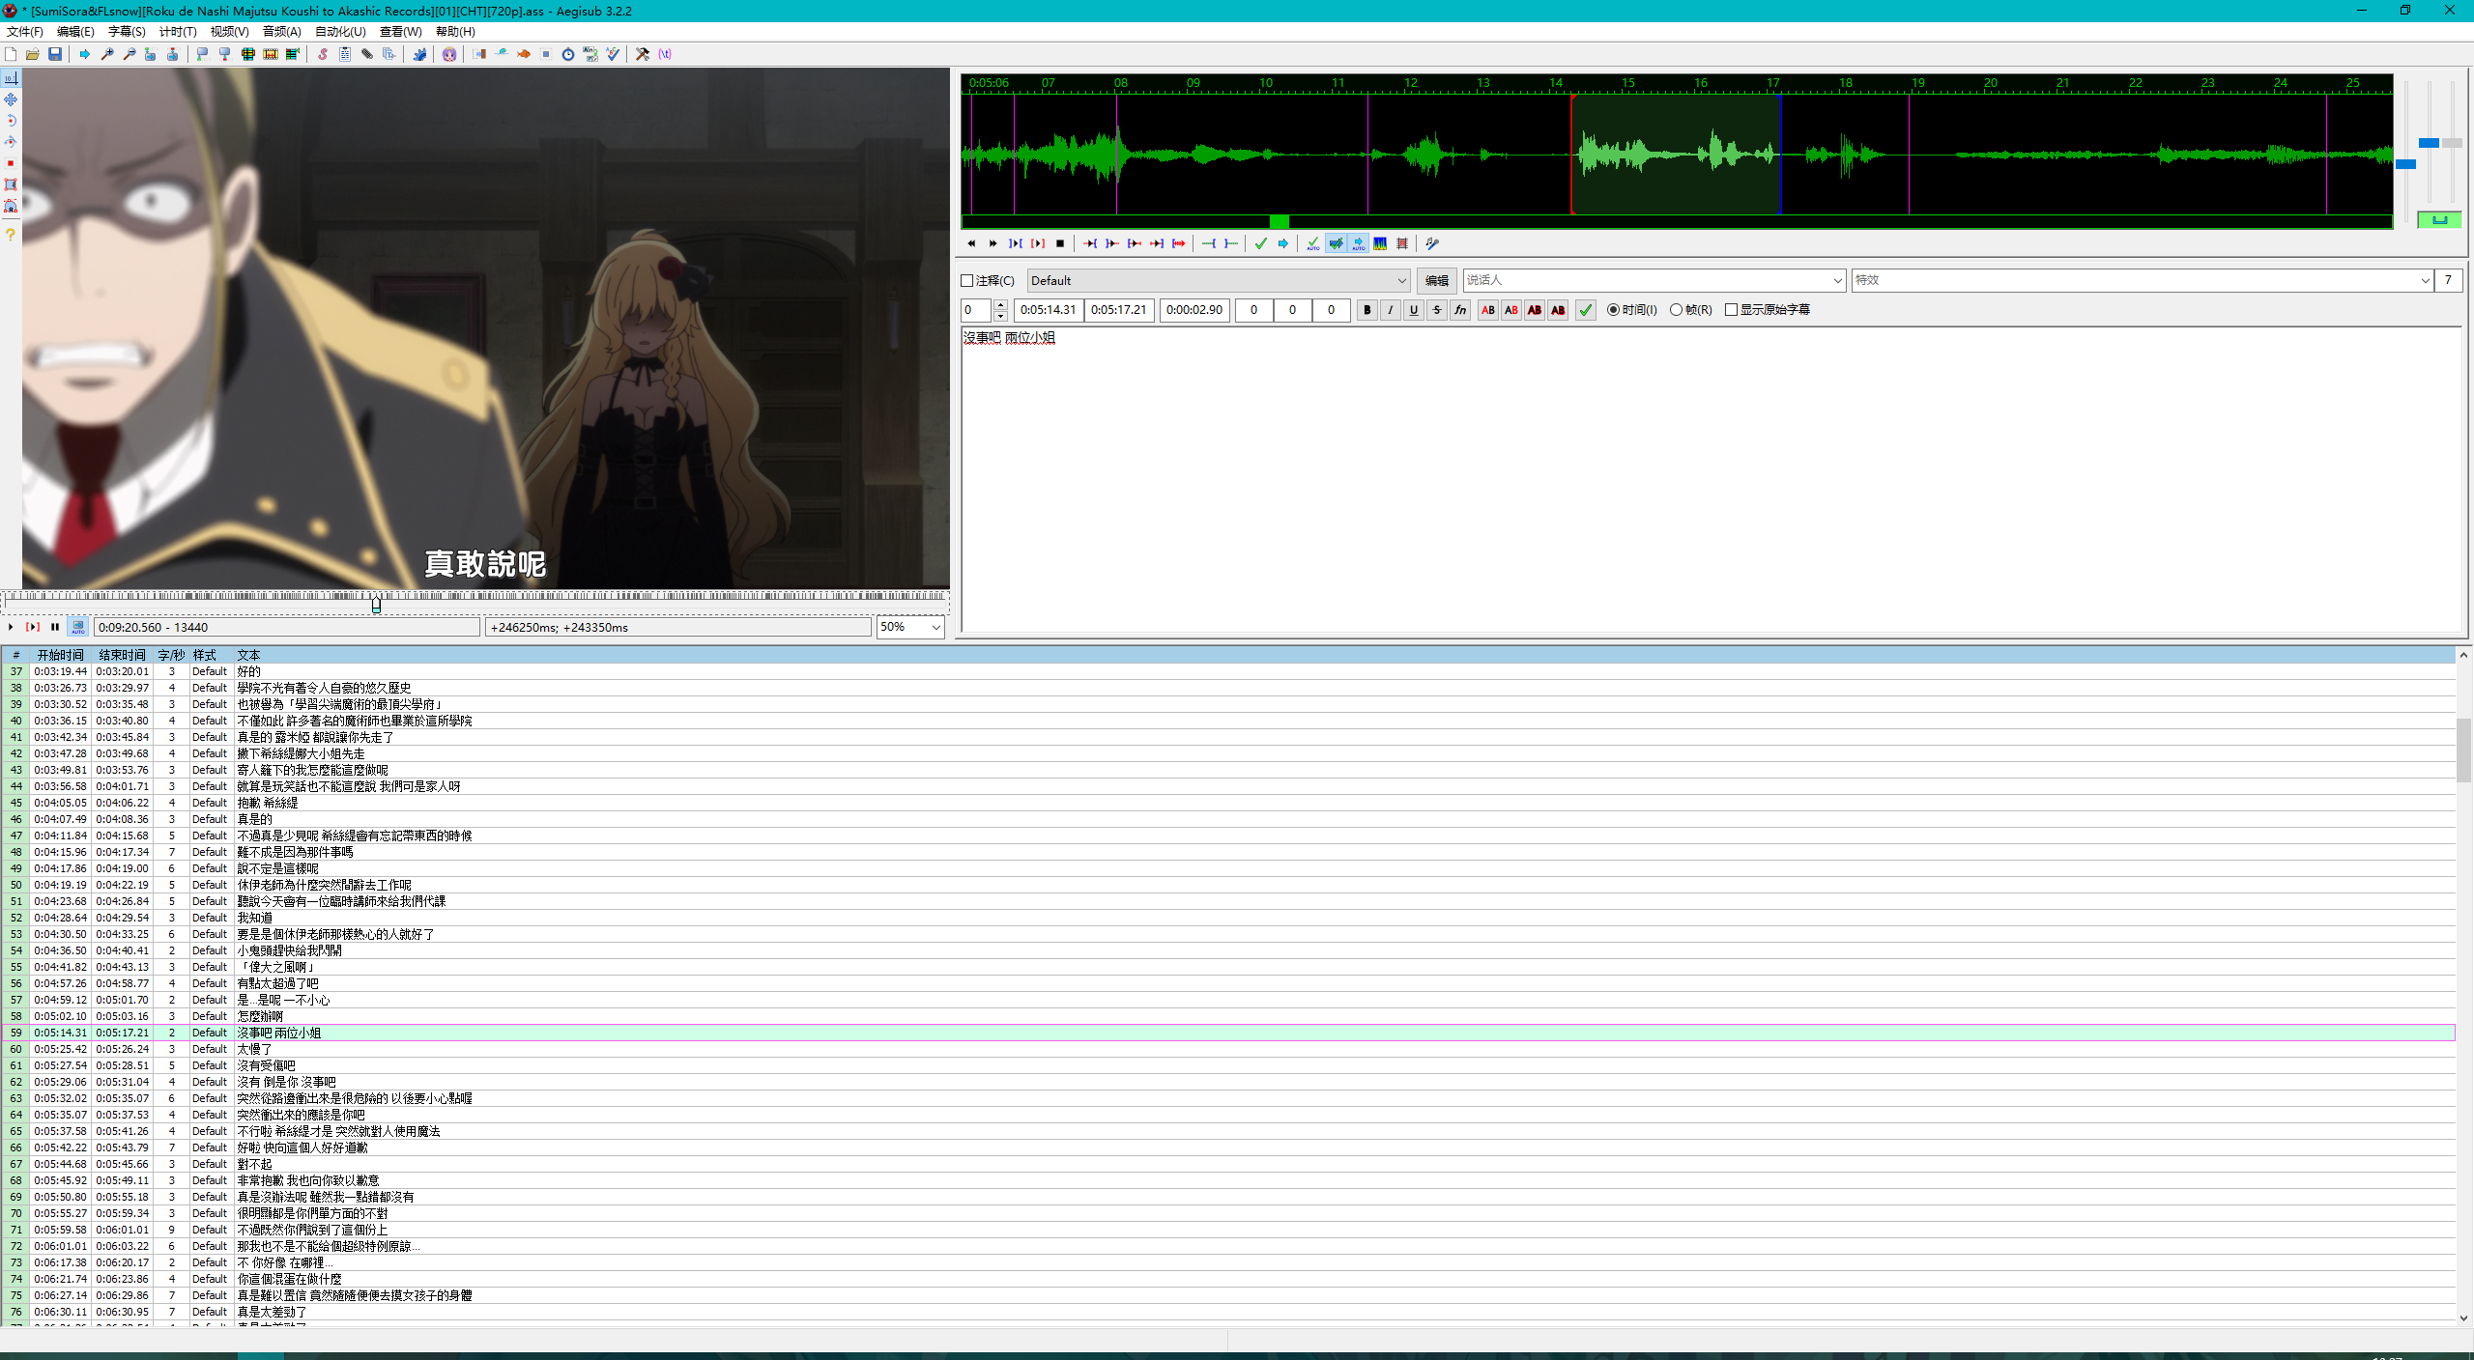
Task: Create new subtitles with blank page icon
Action: [x=11, y=54]
